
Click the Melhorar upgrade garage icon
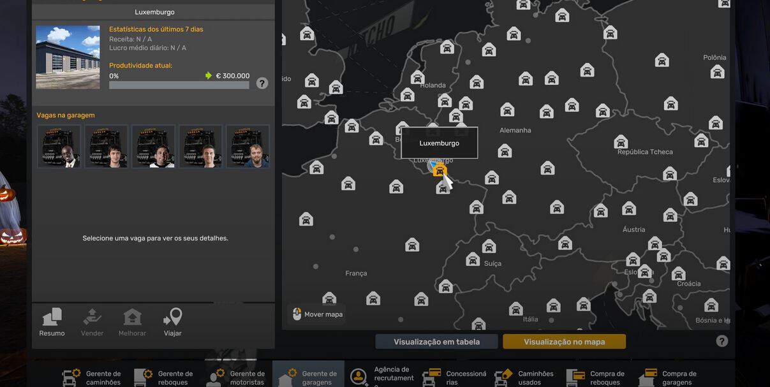pyautogui.click(x=132, y=322)
